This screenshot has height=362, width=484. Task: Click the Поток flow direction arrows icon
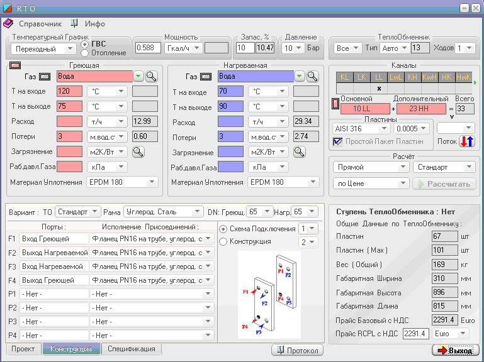(x=466, y=141)
